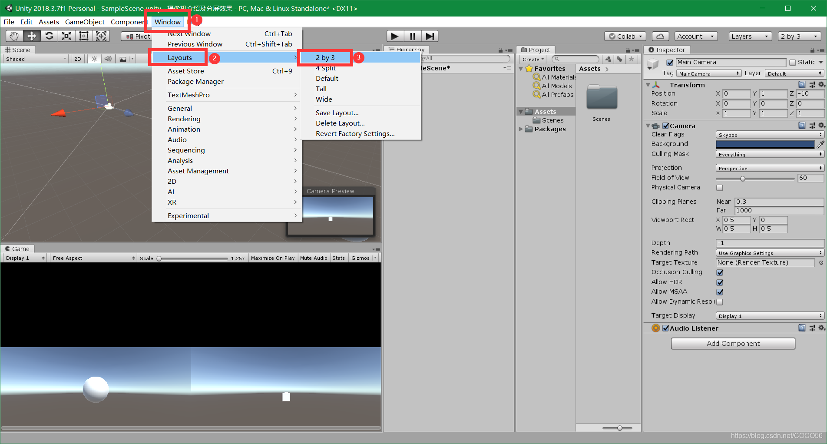Viewport: 827px width, 444px height.
Task: Select the combined Transform tool
Action: click(x=101, y=36)
